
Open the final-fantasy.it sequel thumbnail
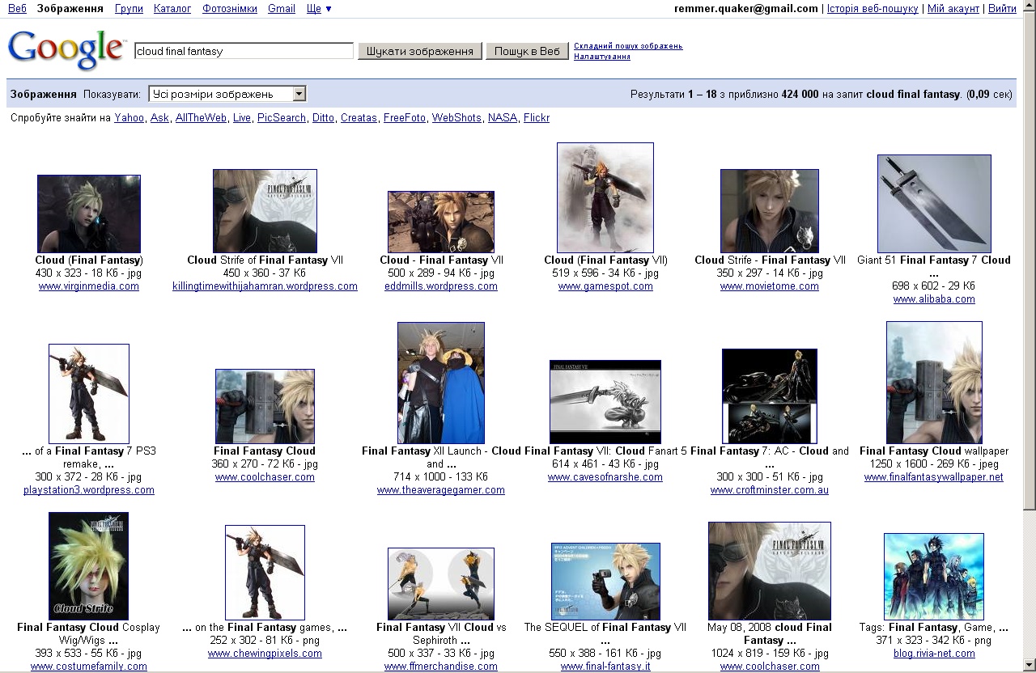[605, 582]
